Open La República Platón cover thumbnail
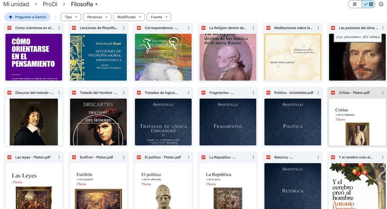Image resolution: width=387 pixels, height=209 pixels. point(228,186)
